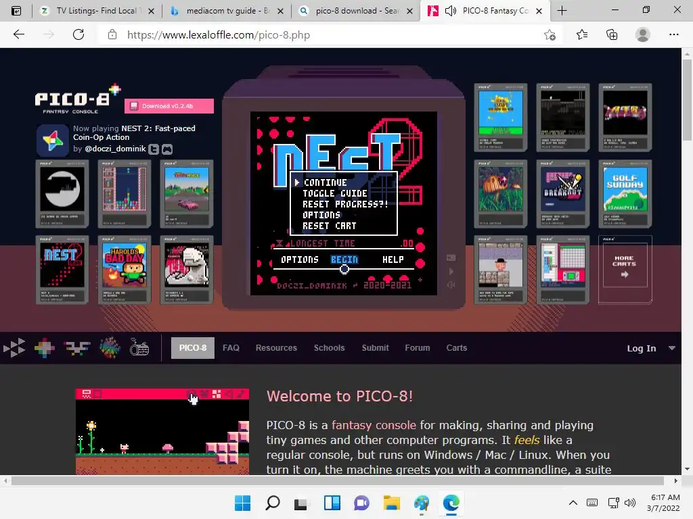
Task: Open the Golf Sunday cart thumbnail
Action: tap(625, 194)
